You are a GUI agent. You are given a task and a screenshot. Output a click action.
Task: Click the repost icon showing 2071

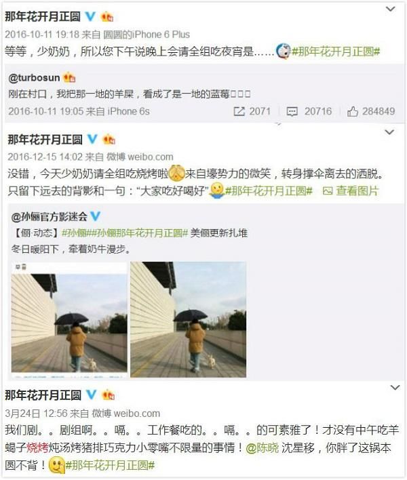coord(239,111)
